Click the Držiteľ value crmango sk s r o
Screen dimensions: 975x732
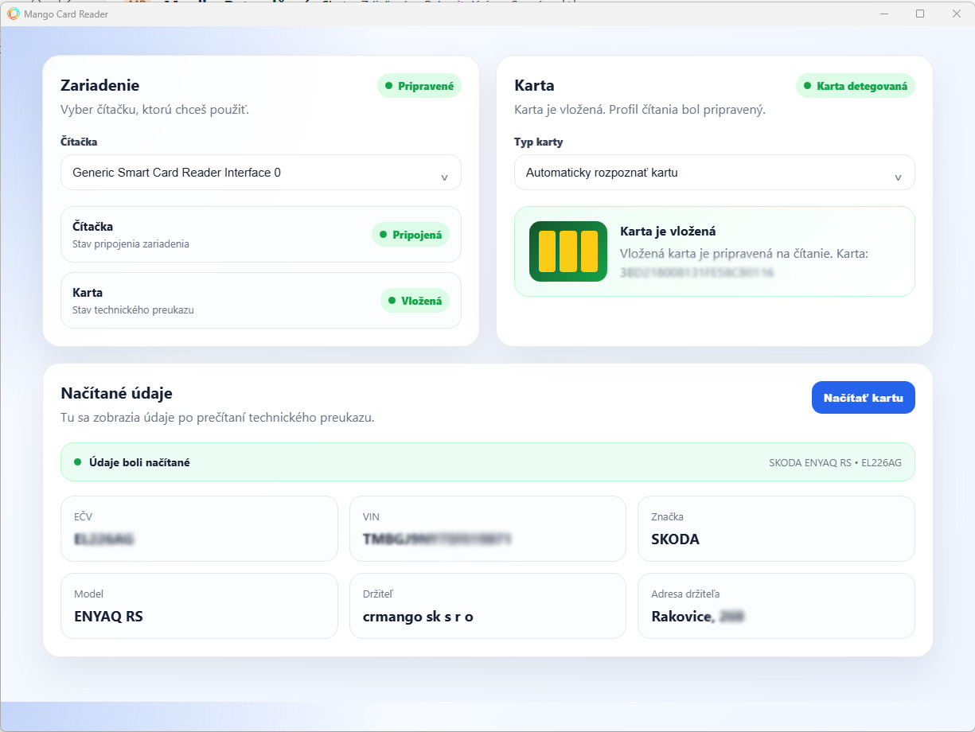click(418, 617)
